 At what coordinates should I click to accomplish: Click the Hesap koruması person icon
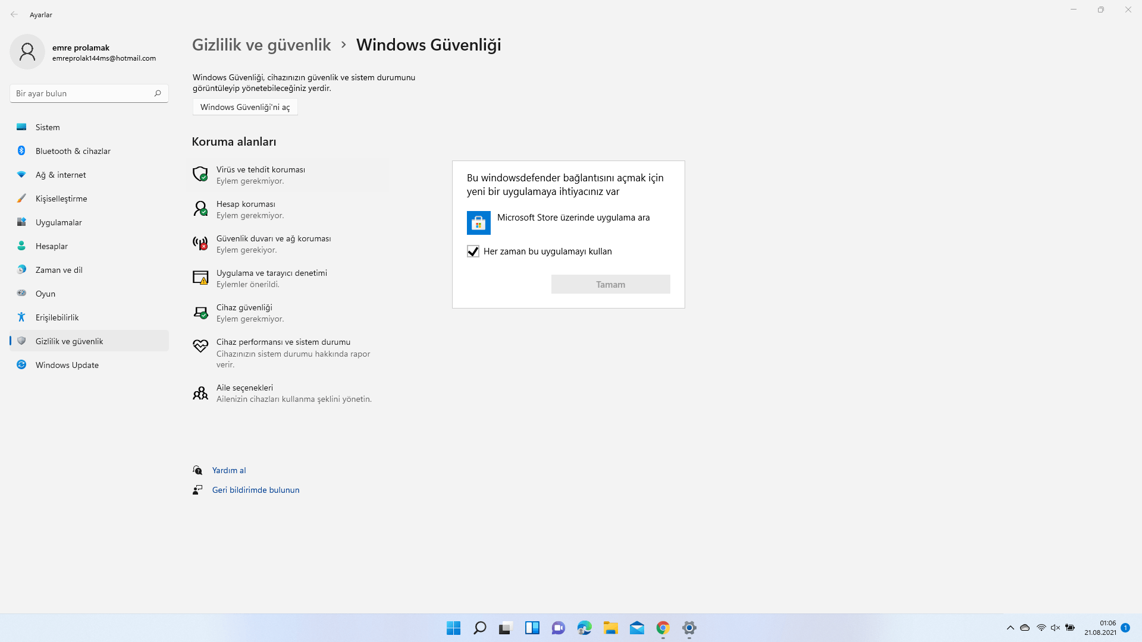click(200, 209)
